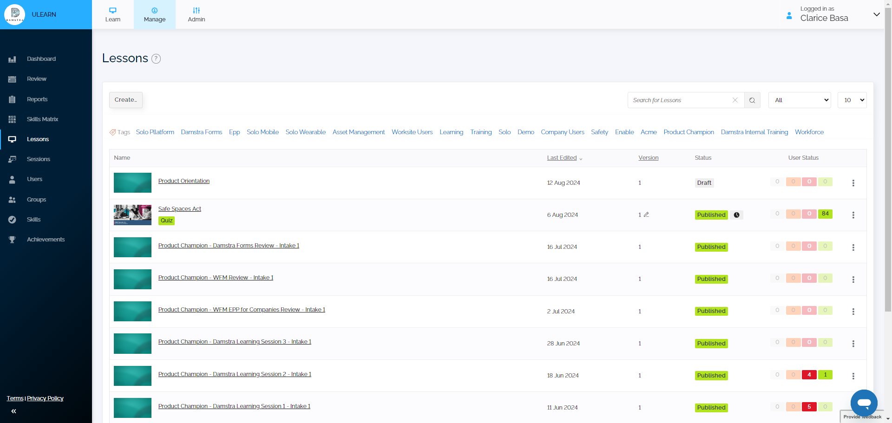Open the Create... dropdown button
This screenshot has height=423, width=892.
point(126,100)
